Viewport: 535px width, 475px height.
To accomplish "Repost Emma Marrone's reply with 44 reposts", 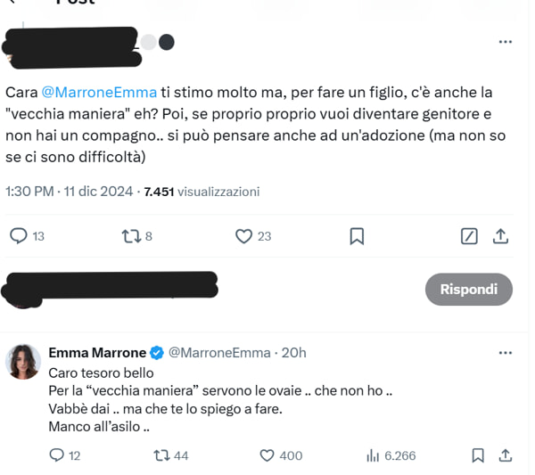I will [x=162, y=455].
